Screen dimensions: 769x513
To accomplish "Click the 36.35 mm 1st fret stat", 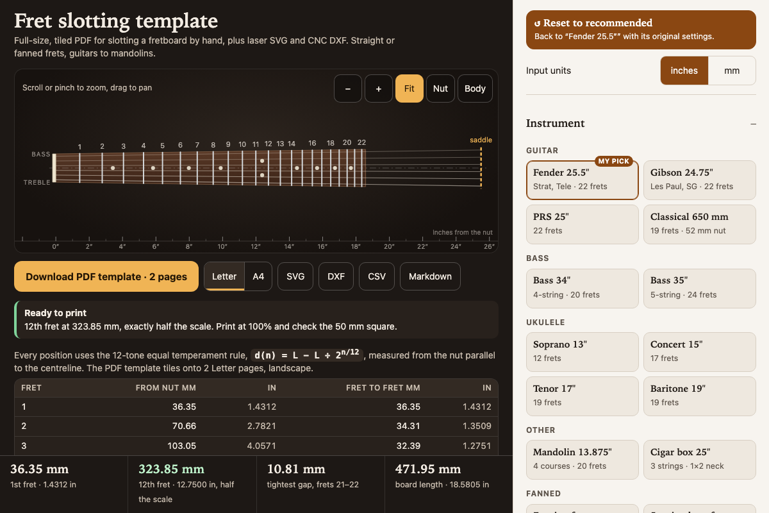I will click(x=64, y=484).
